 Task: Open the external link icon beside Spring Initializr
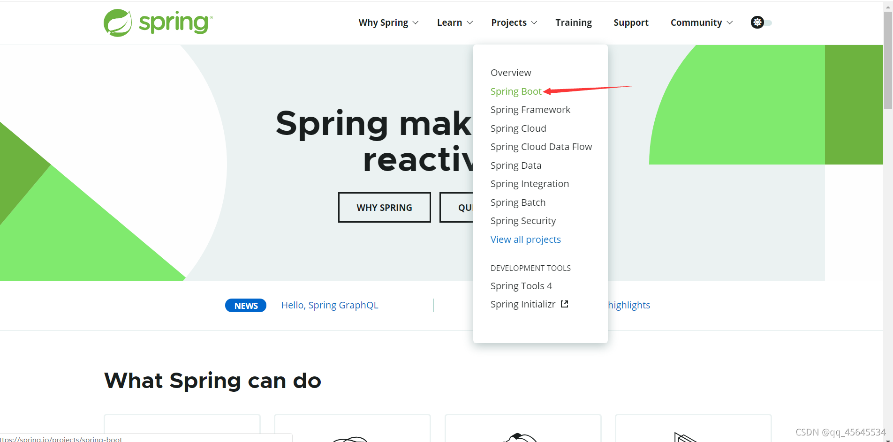565,304
